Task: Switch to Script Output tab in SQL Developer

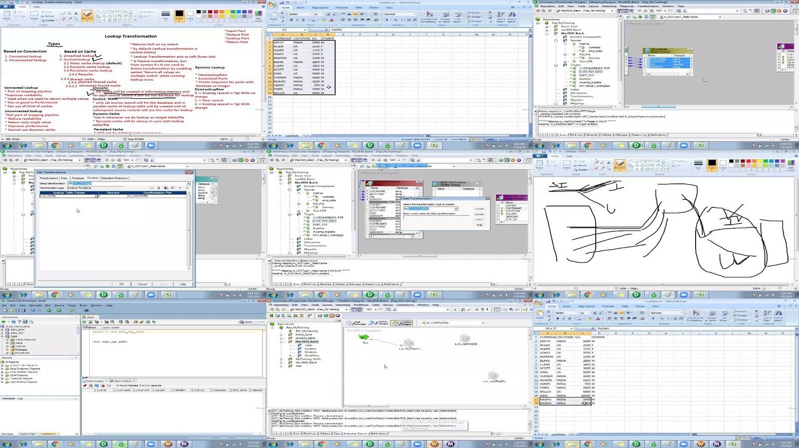Action: (93, 381)
